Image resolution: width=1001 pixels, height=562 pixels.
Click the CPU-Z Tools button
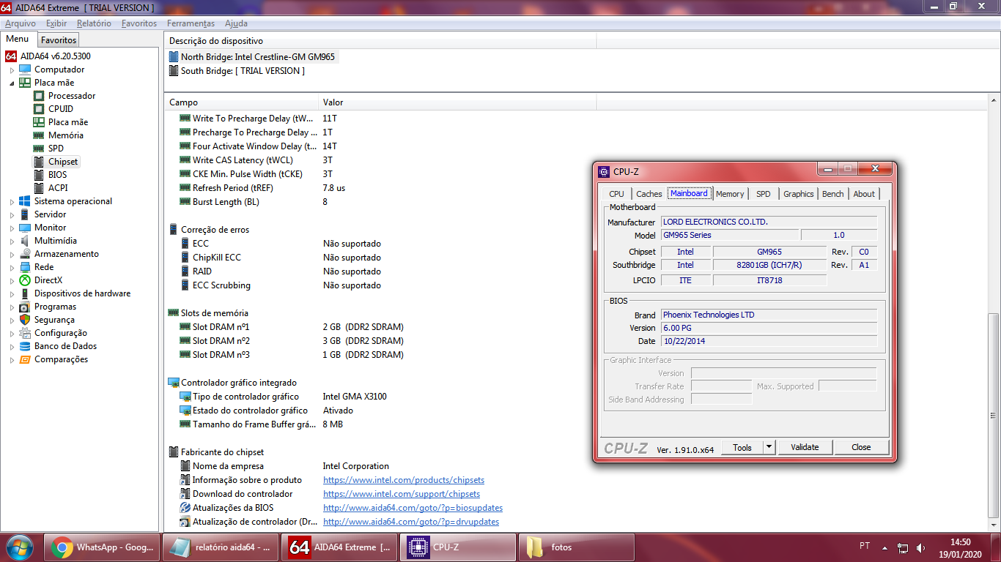(742, 447)
